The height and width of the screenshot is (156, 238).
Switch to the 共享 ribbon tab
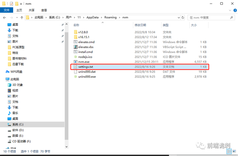click(x=32, y=10)
